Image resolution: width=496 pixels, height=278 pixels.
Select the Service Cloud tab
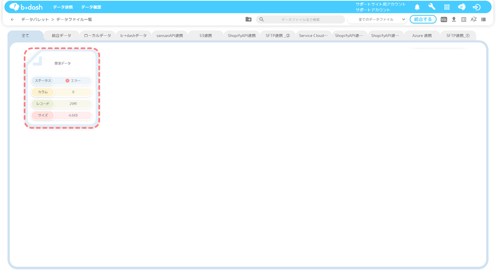coord(314,36)
